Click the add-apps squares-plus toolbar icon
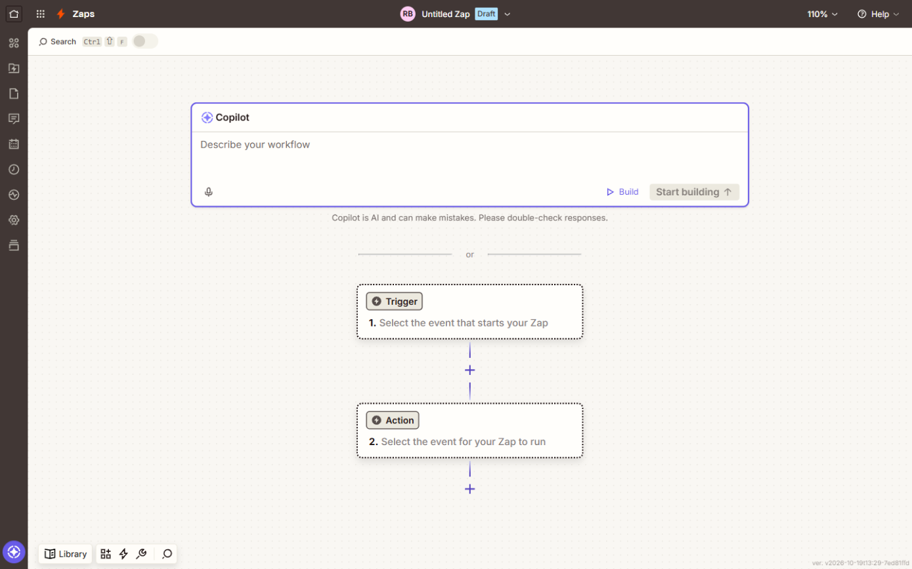 click(106, 554)
